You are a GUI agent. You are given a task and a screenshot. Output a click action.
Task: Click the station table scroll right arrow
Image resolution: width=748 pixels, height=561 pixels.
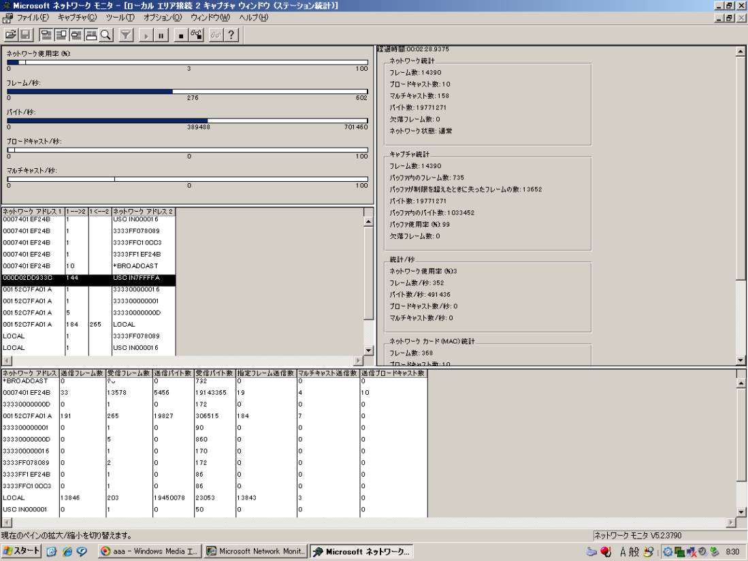pos(731,522)
